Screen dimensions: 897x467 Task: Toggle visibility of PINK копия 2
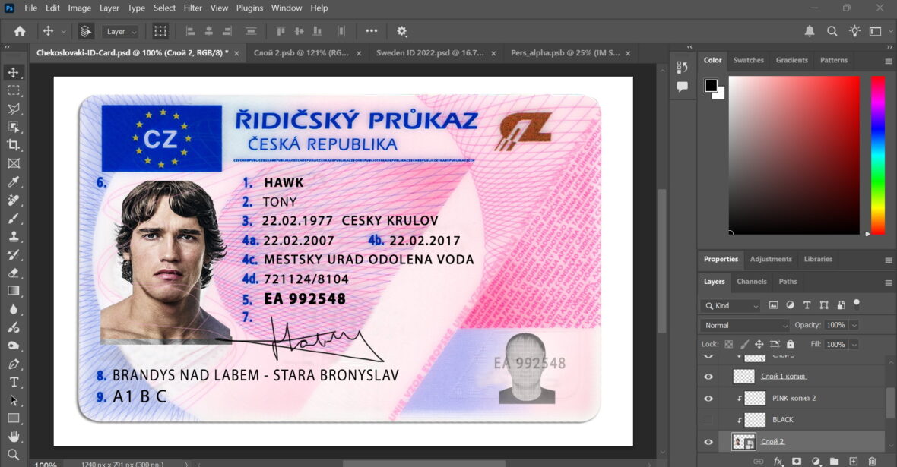708,398
